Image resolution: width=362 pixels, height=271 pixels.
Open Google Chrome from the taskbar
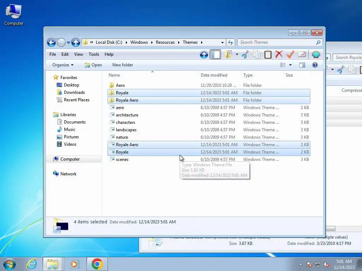(97, 264)
